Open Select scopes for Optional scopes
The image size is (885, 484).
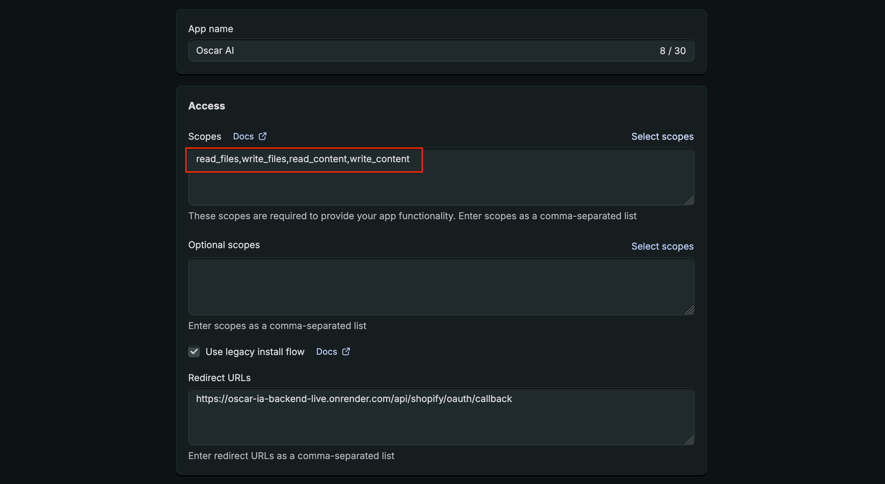[x=662, y=246]
